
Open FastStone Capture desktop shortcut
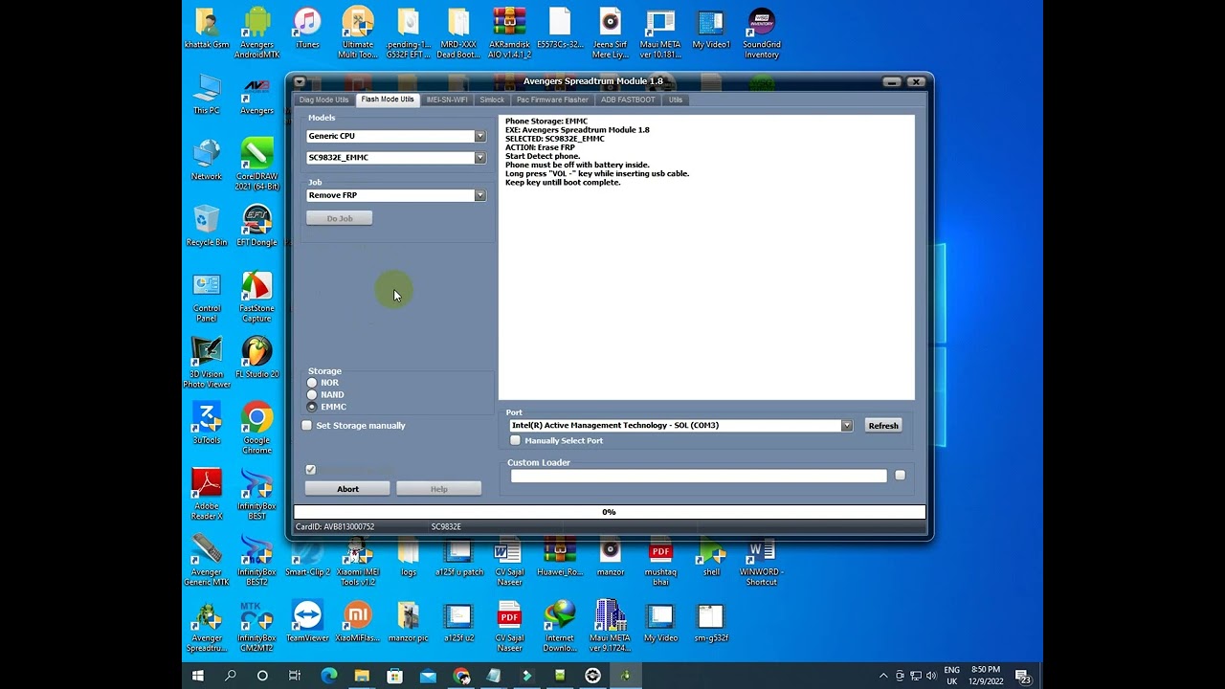click(256, 297)
